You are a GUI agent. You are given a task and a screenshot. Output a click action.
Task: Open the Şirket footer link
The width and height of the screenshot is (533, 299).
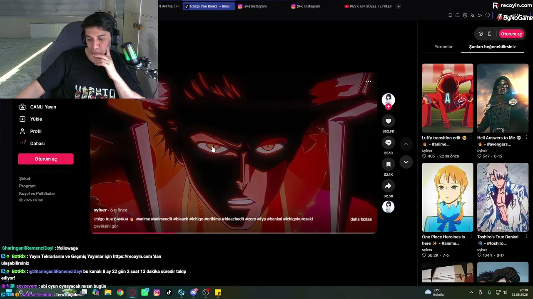coord(25,179)
